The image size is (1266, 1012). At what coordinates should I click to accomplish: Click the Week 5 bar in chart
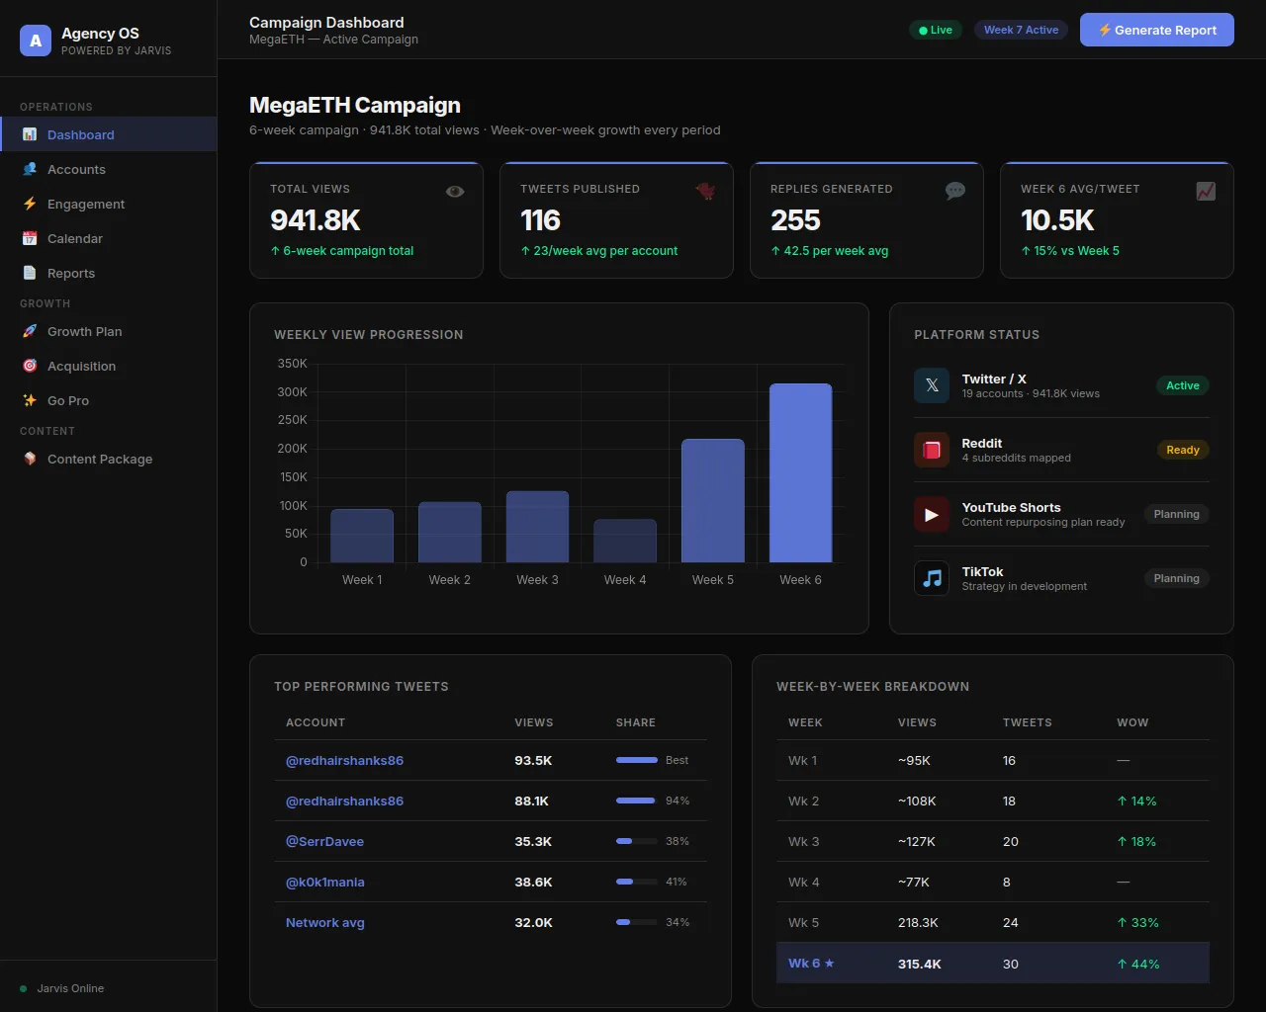[713, 500]
